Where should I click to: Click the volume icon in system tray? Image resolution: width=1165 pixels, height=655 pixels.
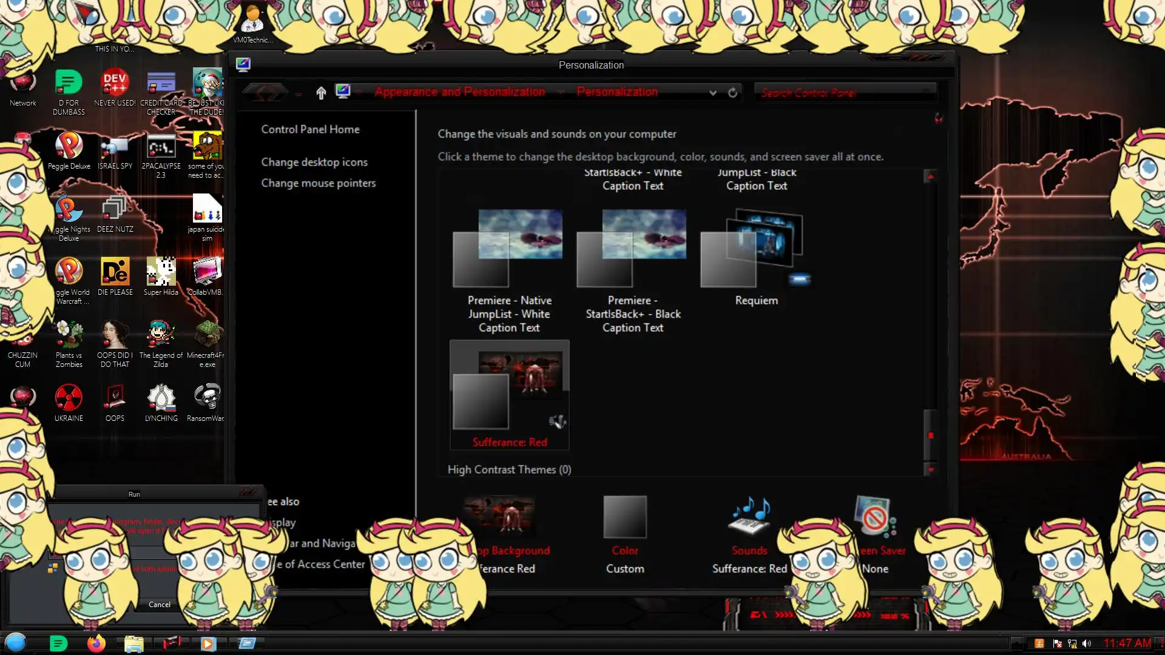[x=1086, y=643]
